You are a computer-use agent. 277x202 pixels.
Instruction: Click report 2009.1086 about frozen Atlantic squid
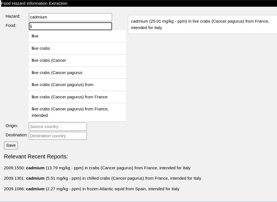pyautogui.click(x=92, y=189)
